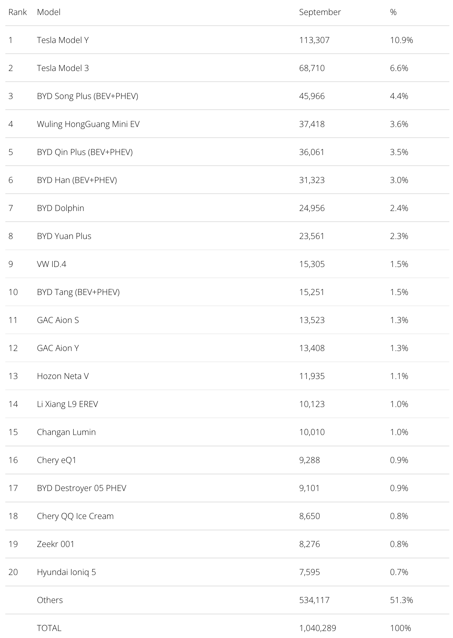Click BYD Song Plus (BEV+PHEV) model name

87,96
